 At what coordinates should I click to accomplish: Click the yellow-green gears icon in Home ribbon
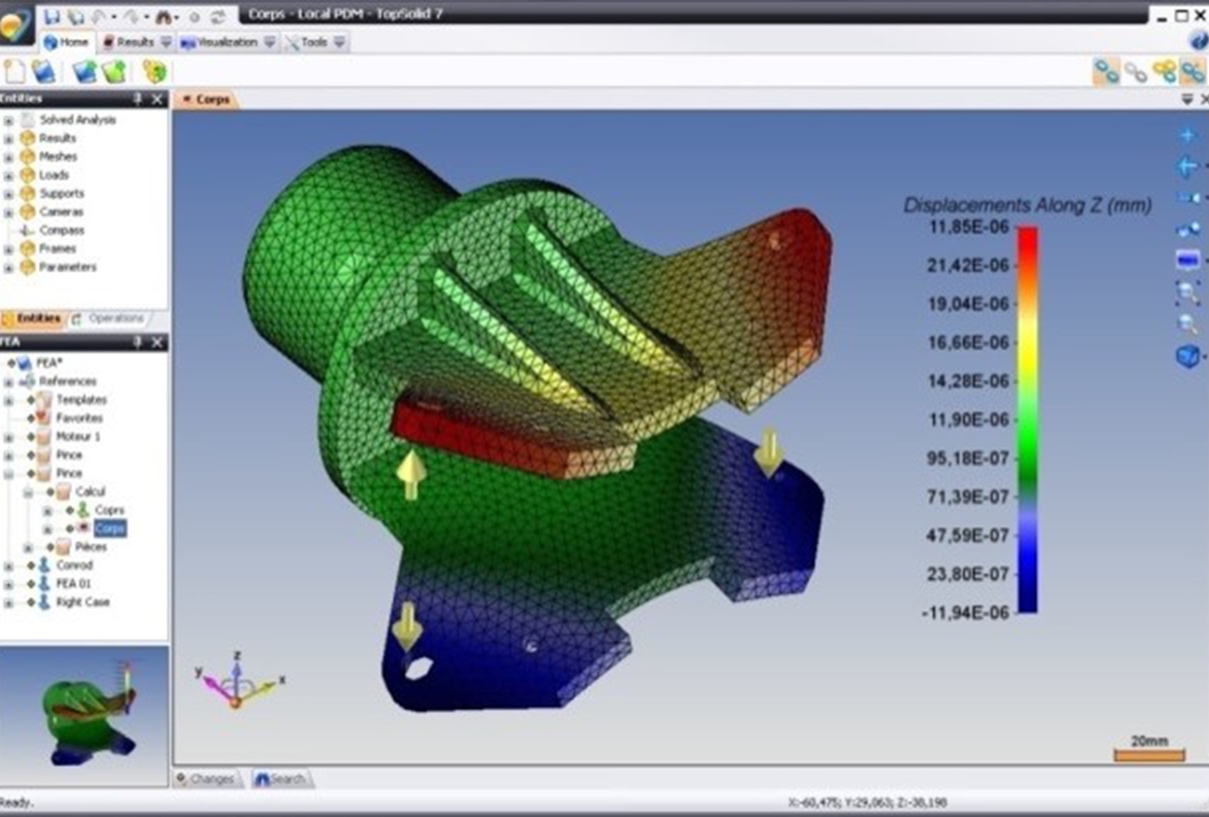pos(154,72)
